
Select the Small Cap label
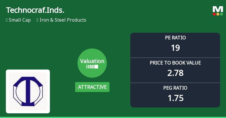[20, 20]
